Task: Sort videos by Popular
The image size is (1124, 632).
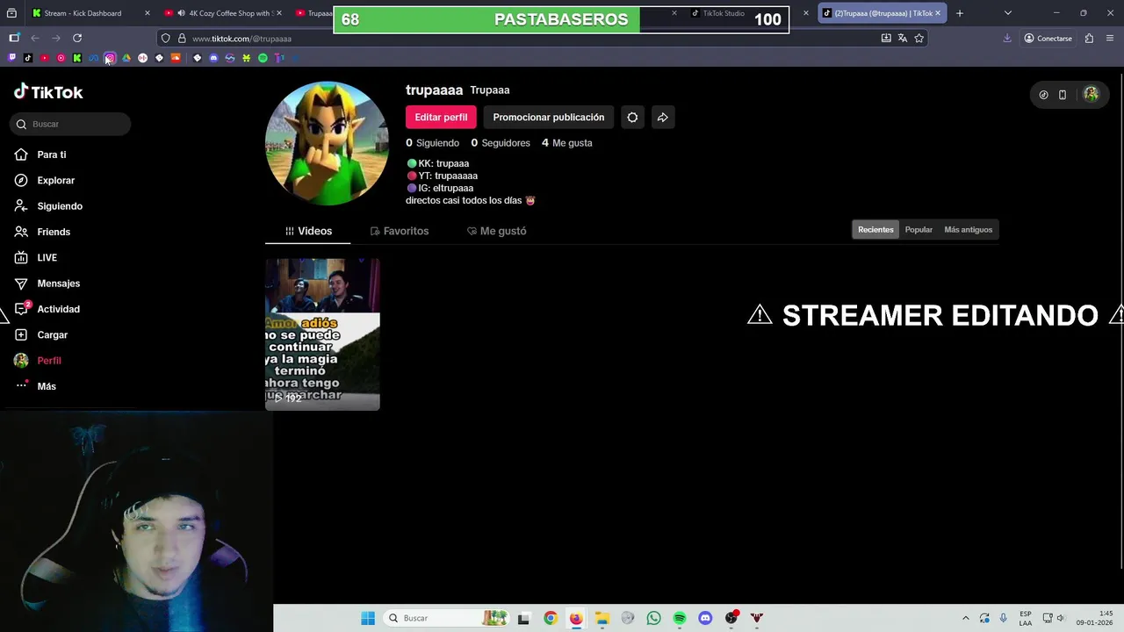Action: (x=919, y=230)
